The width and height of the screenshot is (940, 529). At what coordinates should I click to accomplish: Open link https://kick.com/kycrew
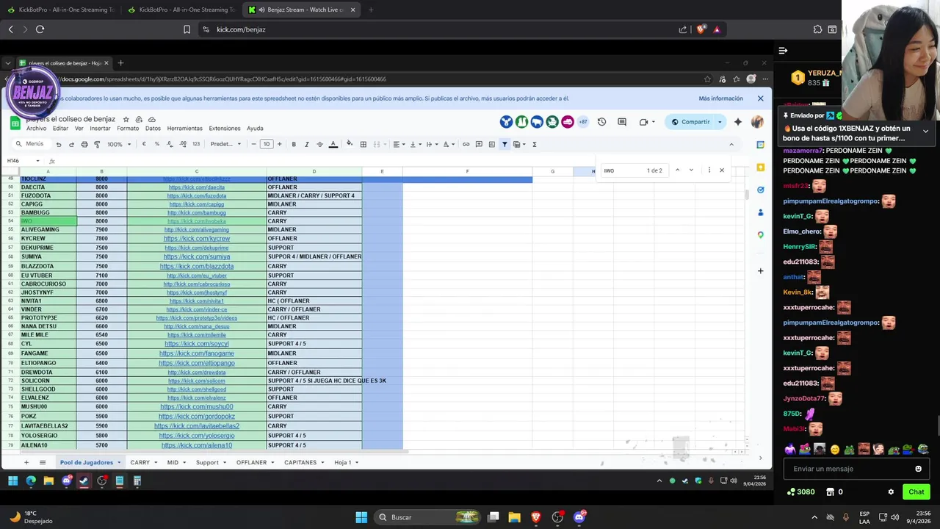tap(197, 239)
